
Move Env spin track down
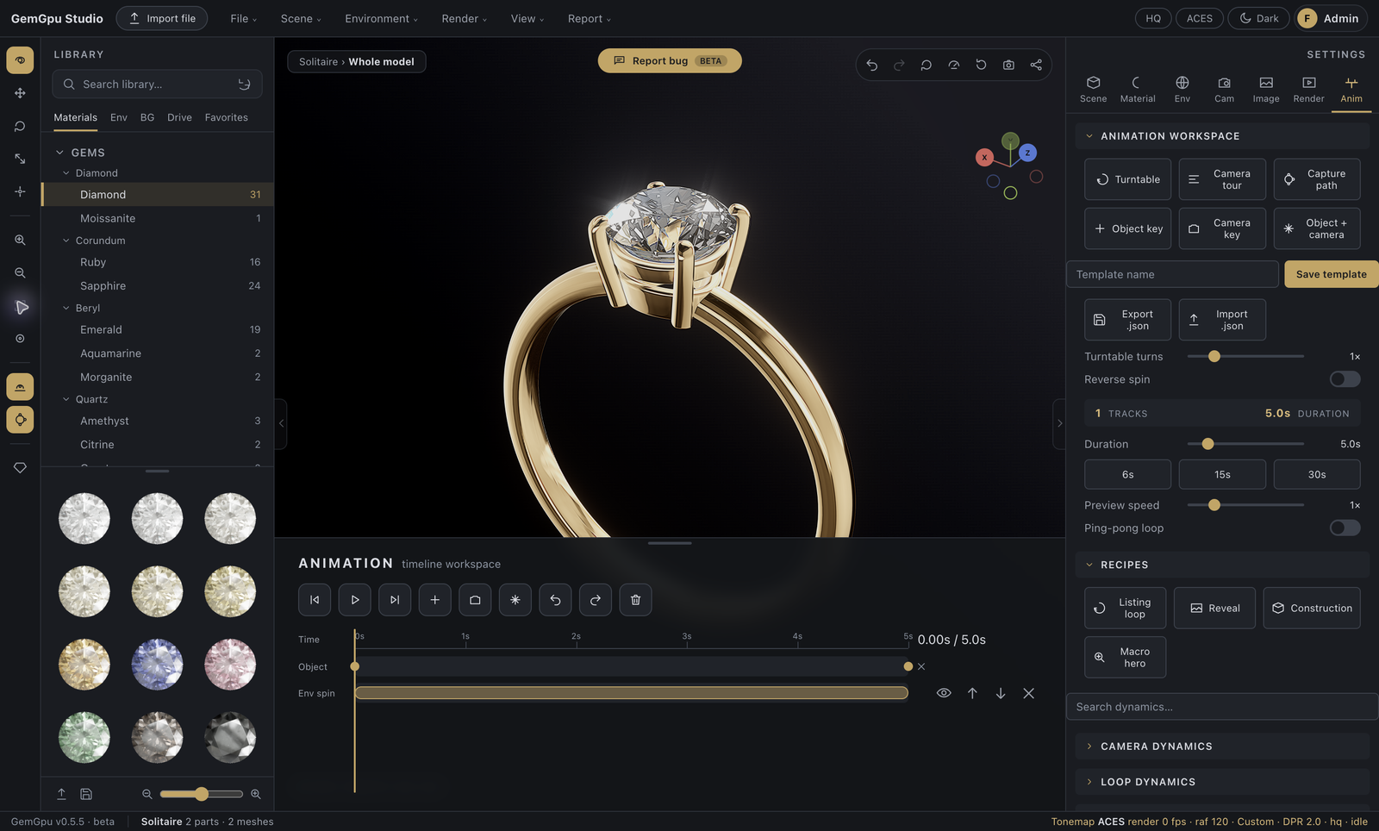[1001, 693]
